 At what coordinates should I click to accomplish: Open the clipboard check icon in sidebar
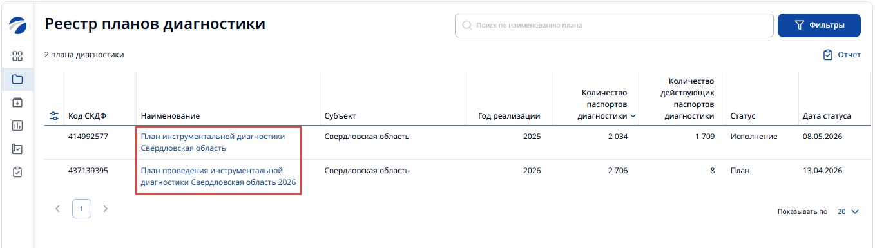click(x=17, y=172)
